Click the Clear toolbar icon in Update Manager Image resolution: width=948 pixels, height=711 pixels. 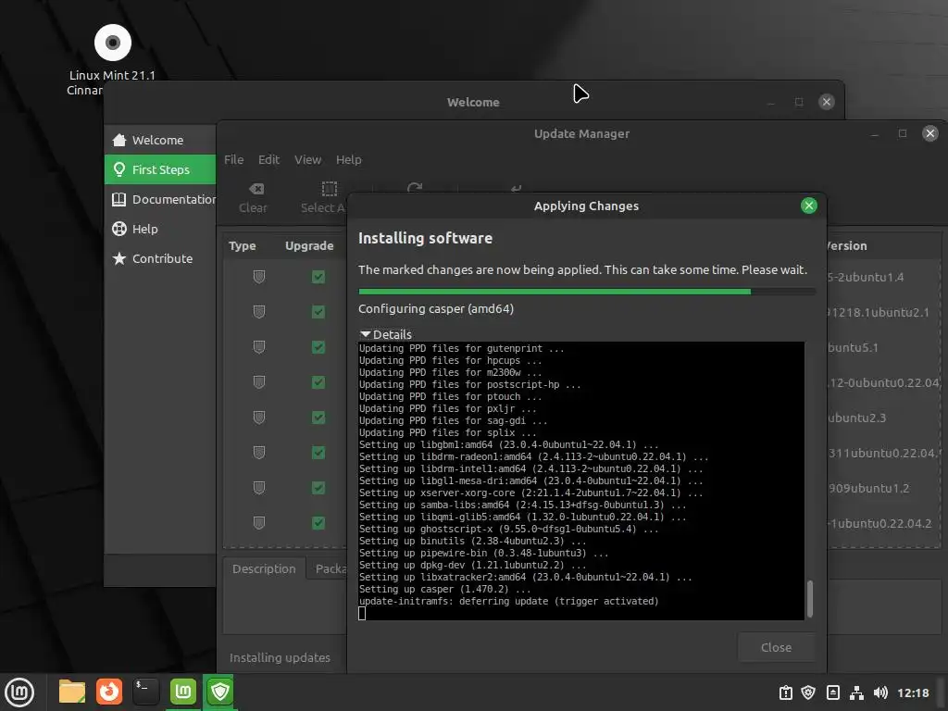click(x=256, y=189)
